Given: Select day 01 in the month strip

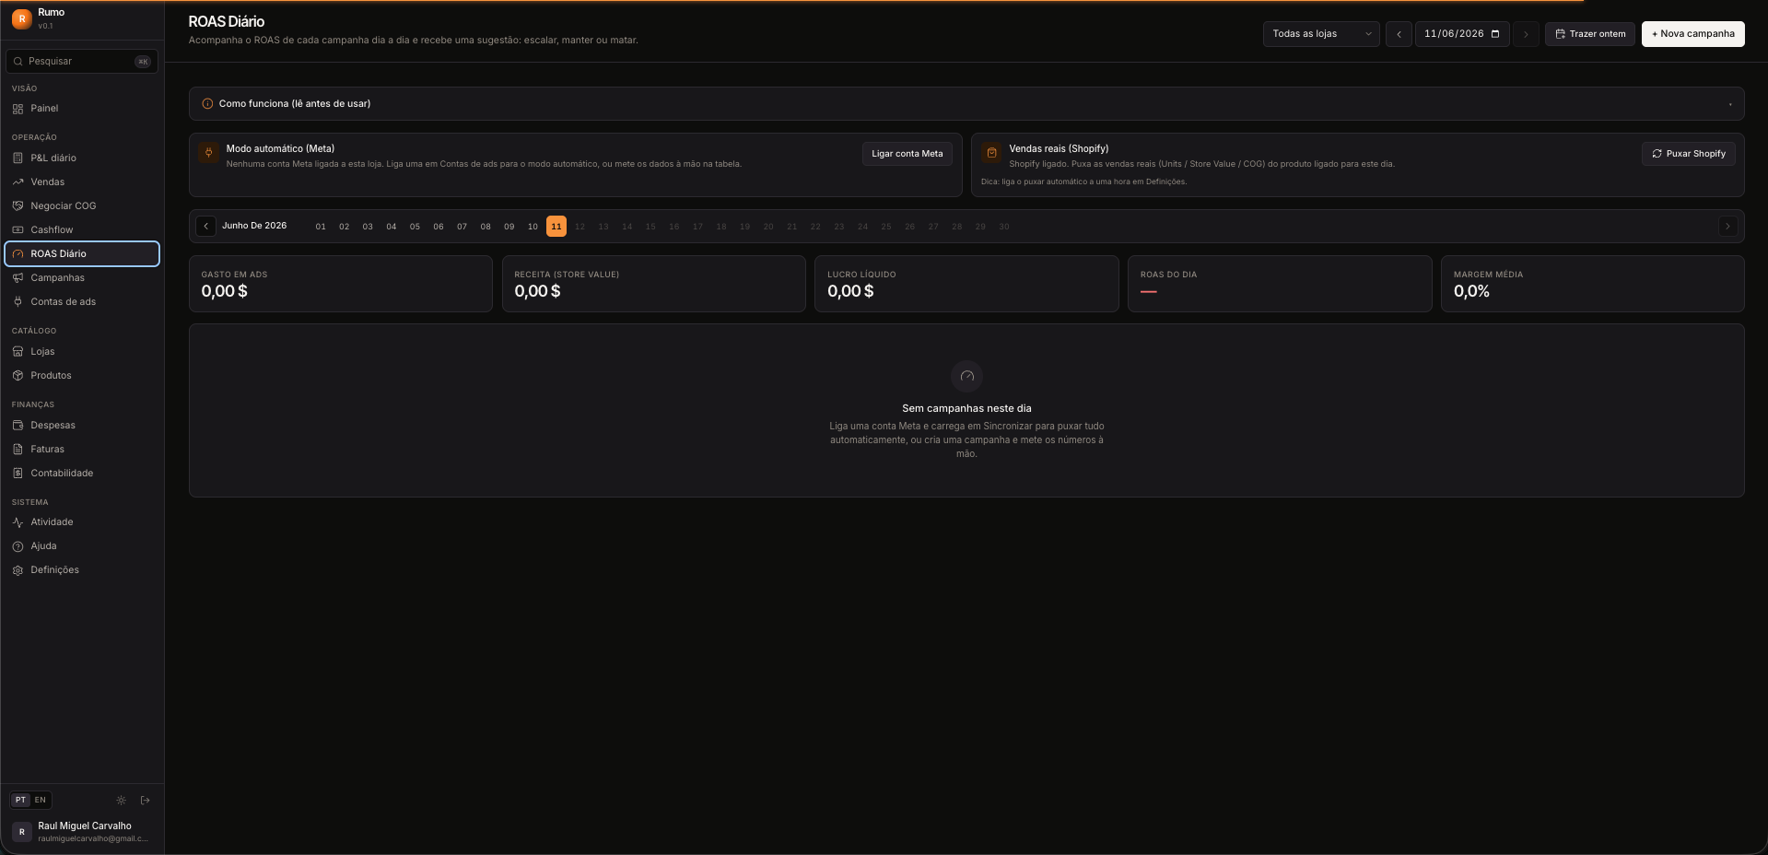Looking at the screenshot, I should 321,227.
